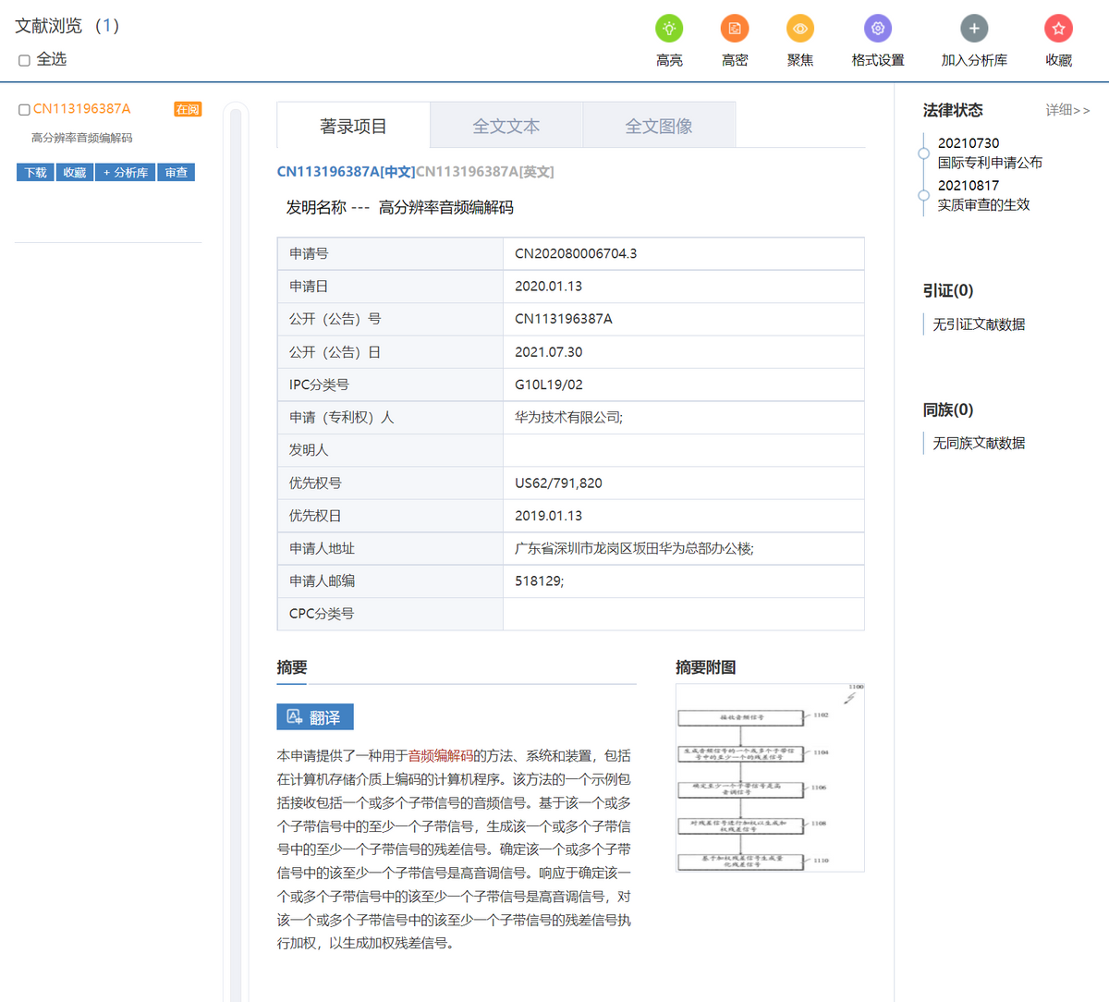Viewport: 1109px width, 1002px height.
Task: Click the 加入分析库 plus icon
Action: click(974, 29)
